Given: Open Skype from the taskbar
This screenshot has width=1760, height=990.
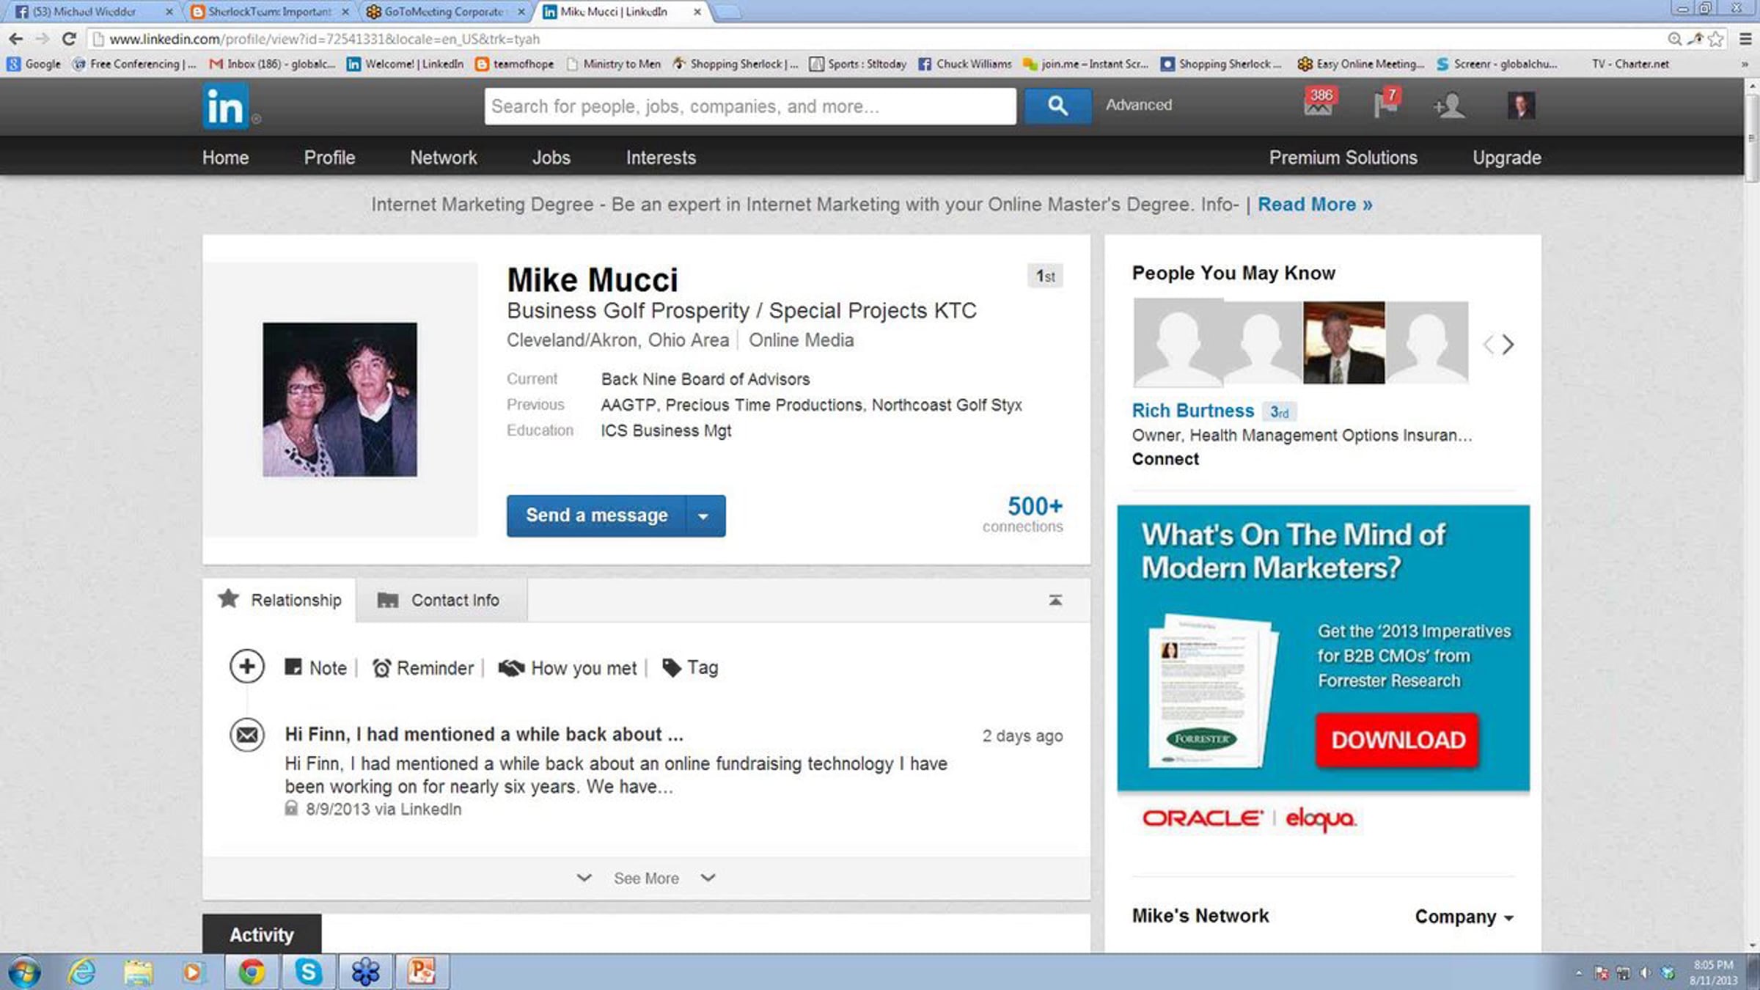Looking at the screenshot, I should tap(308, 972).
